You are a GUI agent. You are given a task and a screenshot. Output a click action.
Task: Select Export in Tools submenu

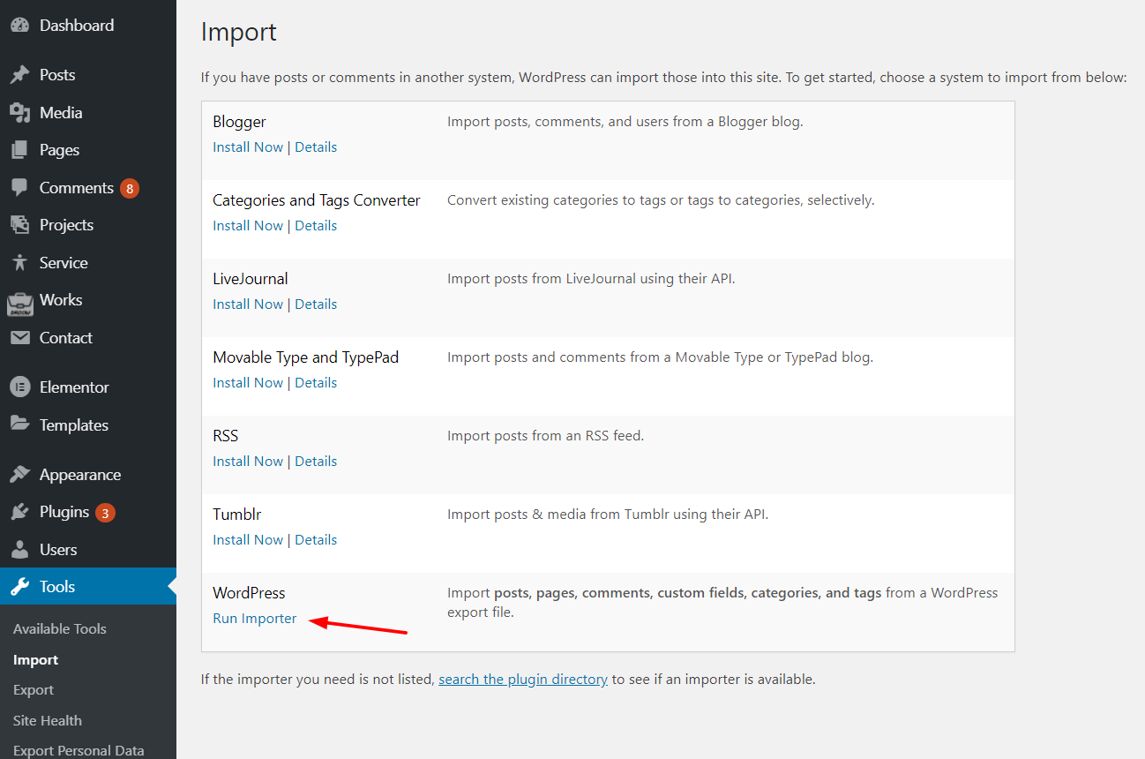pyautogui.click(x=34, y=690)
